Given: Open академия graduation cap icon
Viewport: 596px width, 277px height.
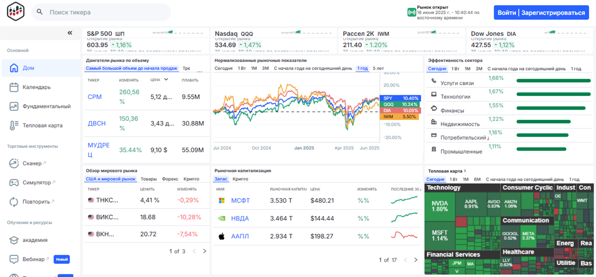Looking at the screenshot, I should point(14,240).
